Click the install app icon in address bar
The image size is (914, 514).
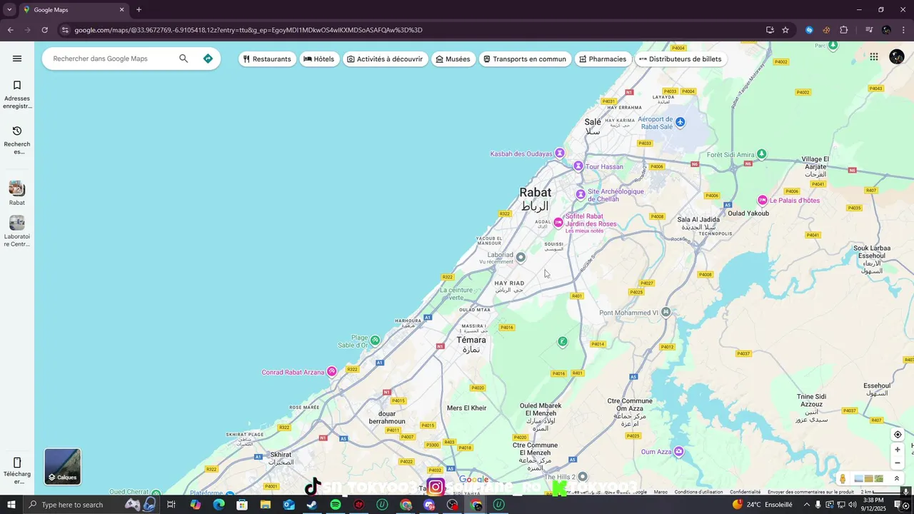tap(770, 30)
